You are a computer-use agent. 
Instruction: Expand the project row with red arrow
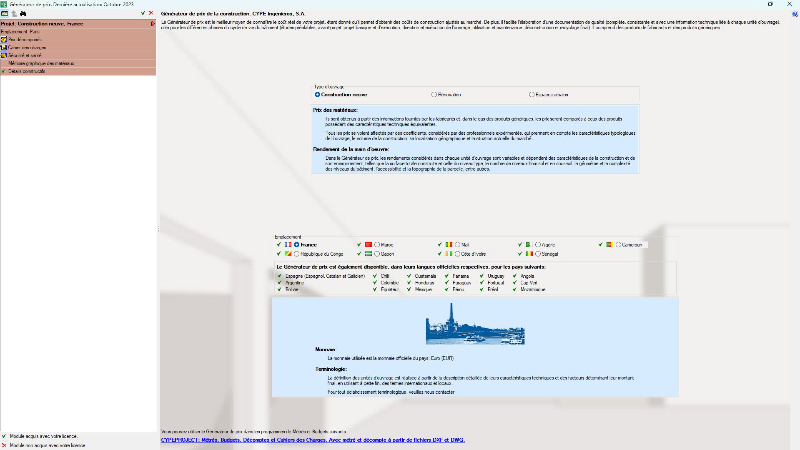pyautogui.click(x=153, y=24)
